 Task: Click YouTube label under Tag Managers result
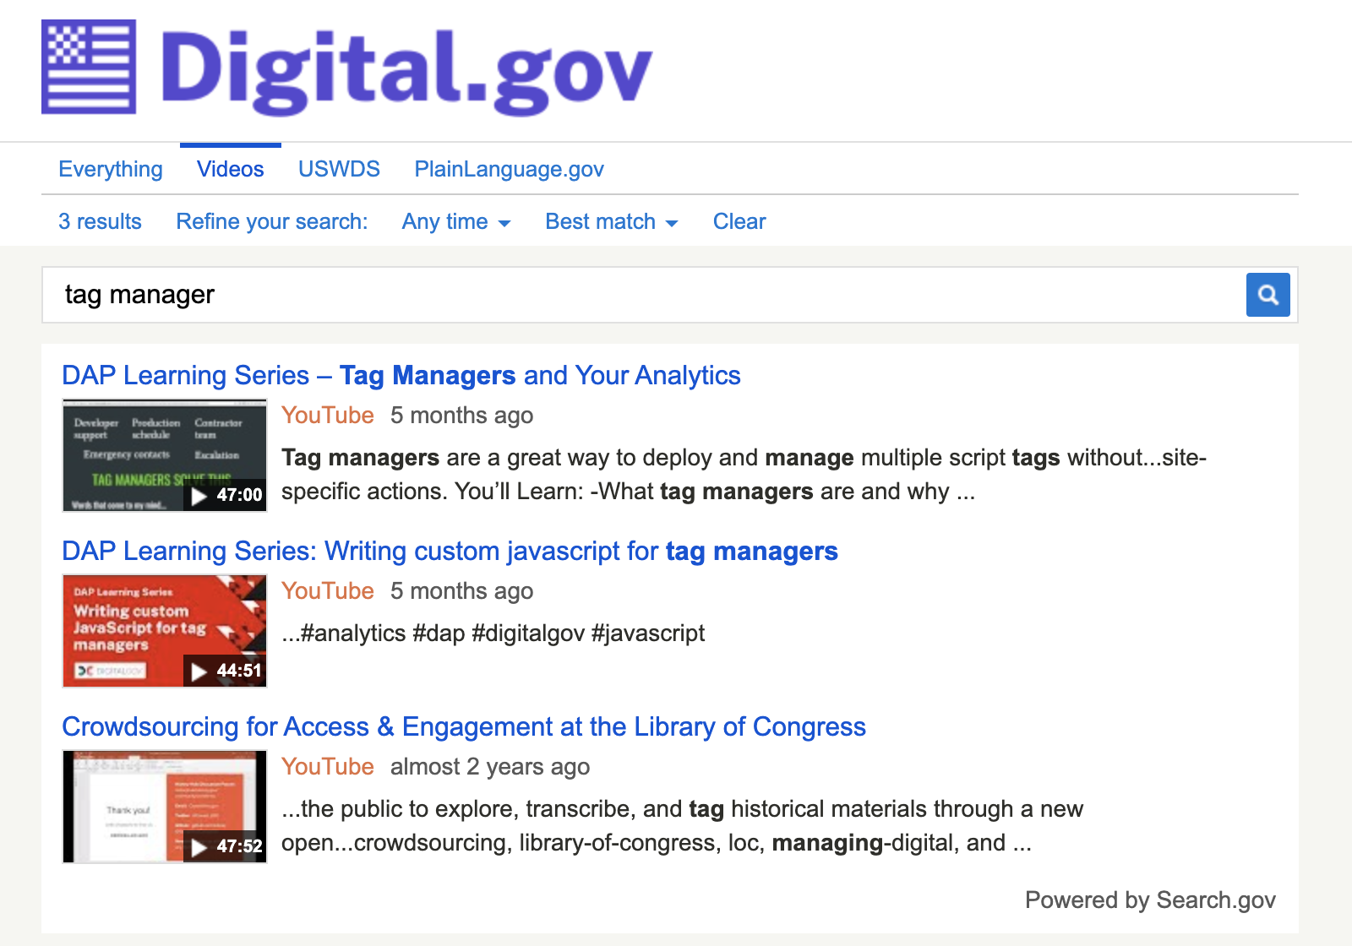327,416
